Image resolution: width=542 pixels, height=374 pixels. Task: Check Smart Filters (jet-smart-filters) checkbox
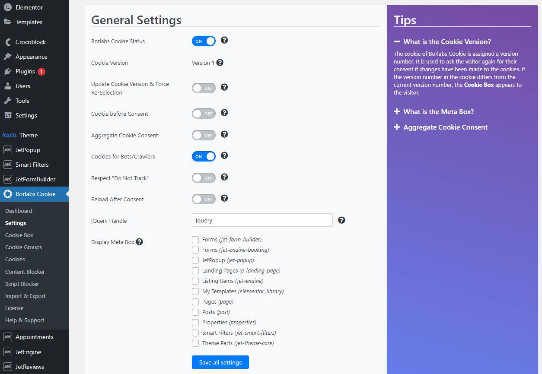coord(195,333)
